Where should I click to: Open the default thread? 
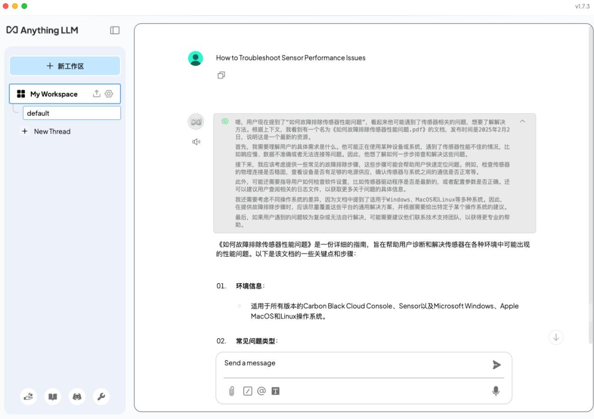(x=71, y=113)
